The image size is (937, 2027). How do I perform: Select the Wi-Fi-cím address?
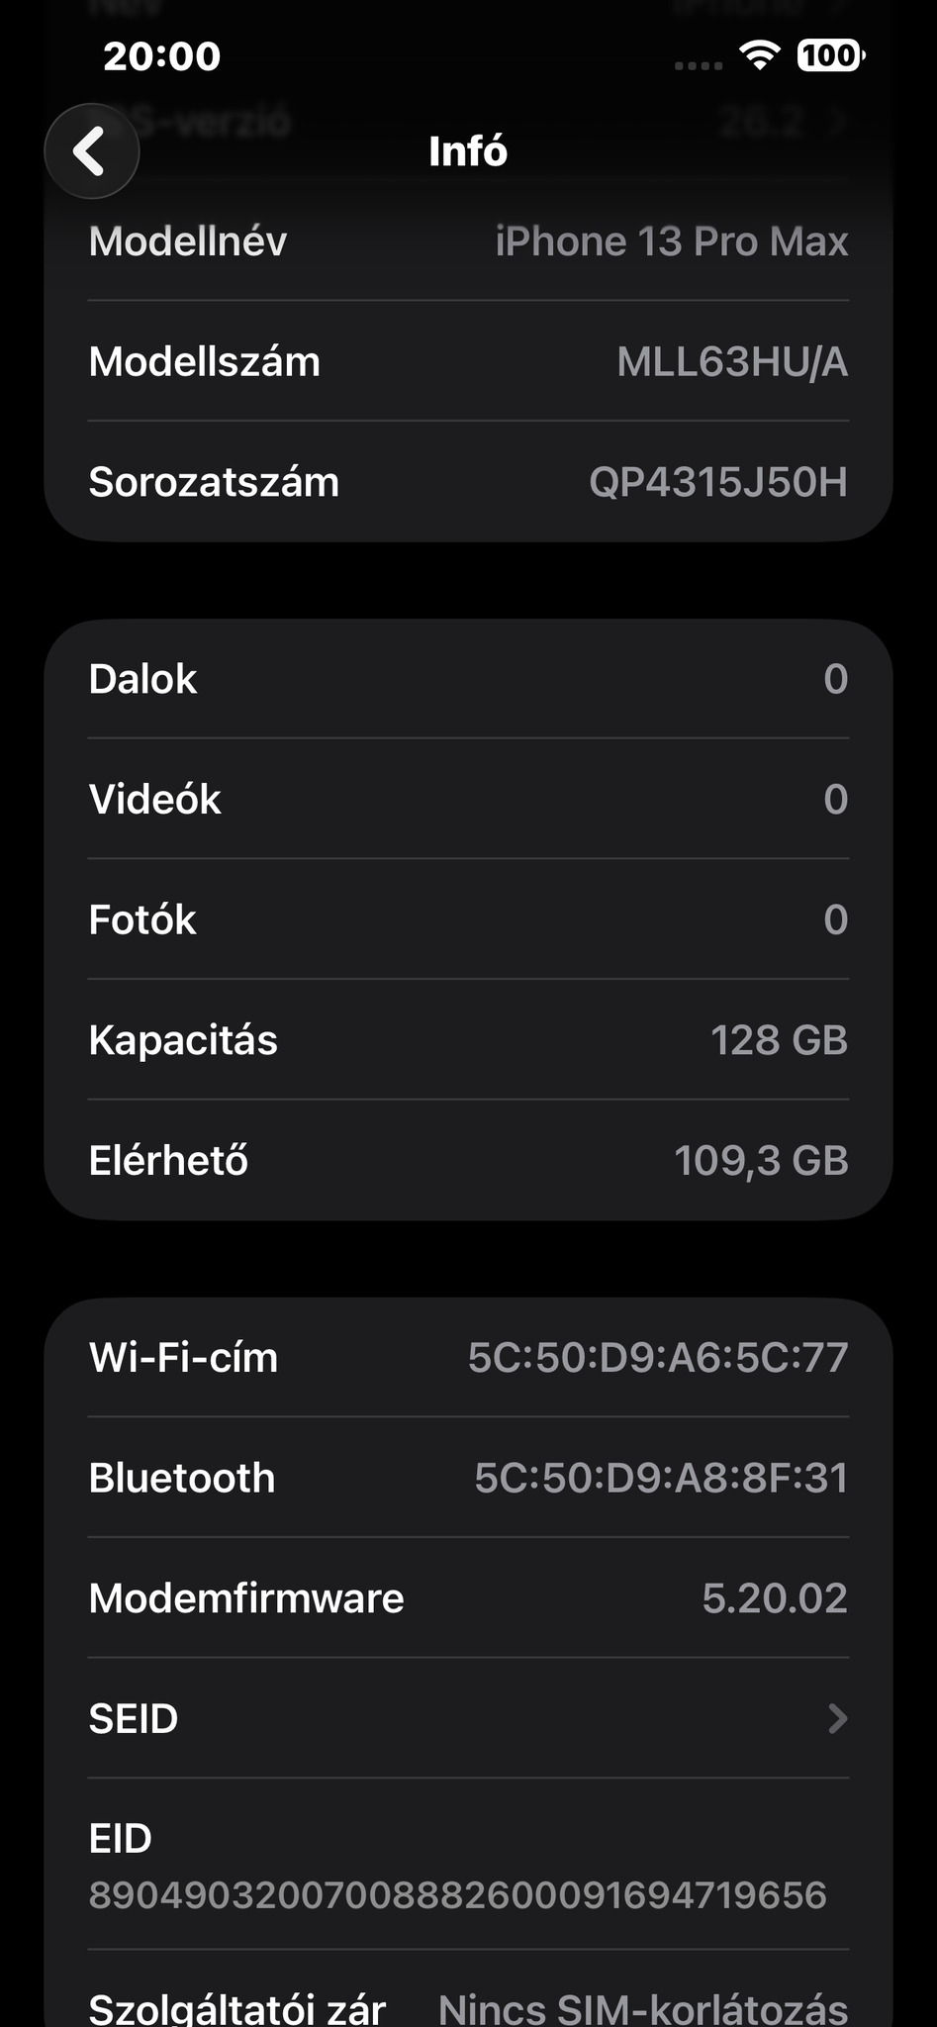[658, 1358]
